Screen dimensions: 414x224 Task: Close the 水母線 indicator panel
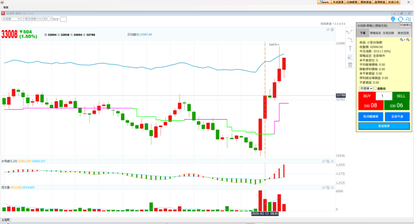tap(332, 161)
